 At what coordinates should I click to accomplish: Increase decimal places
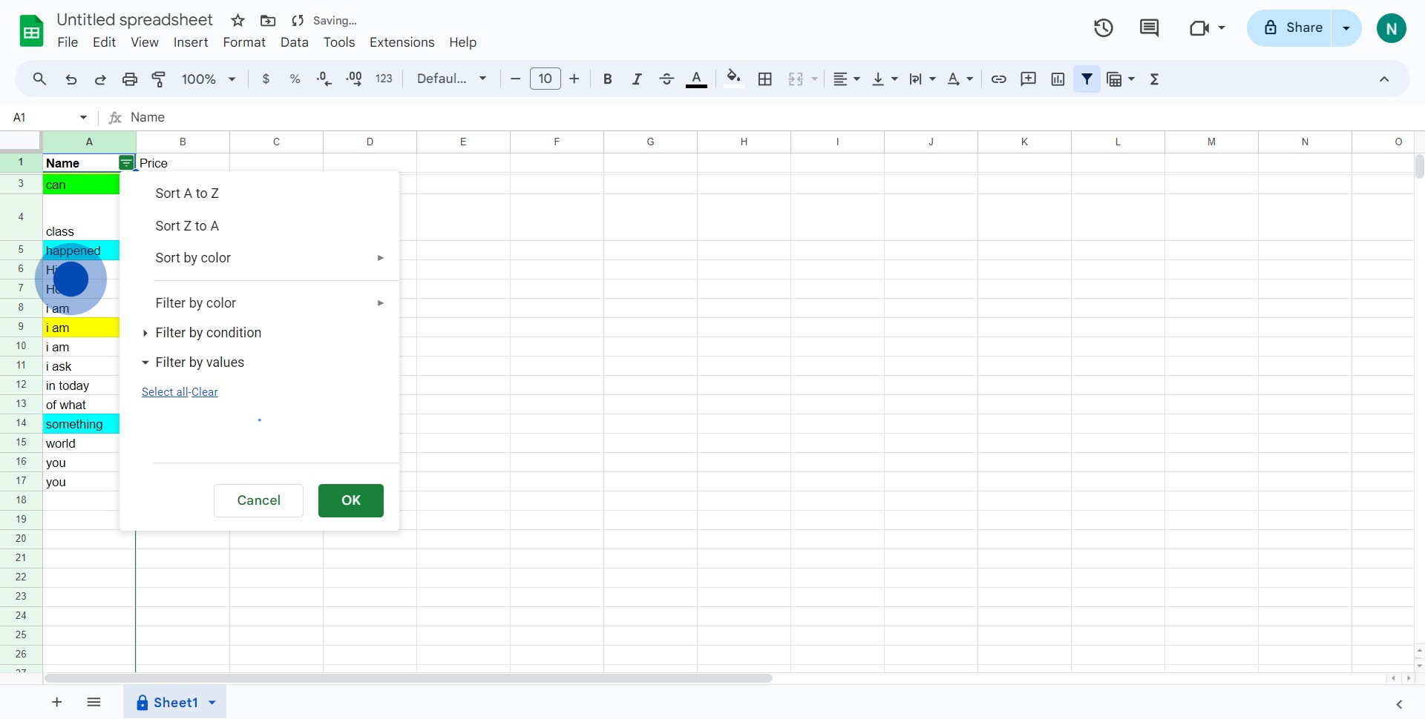(x=354, y=79)
